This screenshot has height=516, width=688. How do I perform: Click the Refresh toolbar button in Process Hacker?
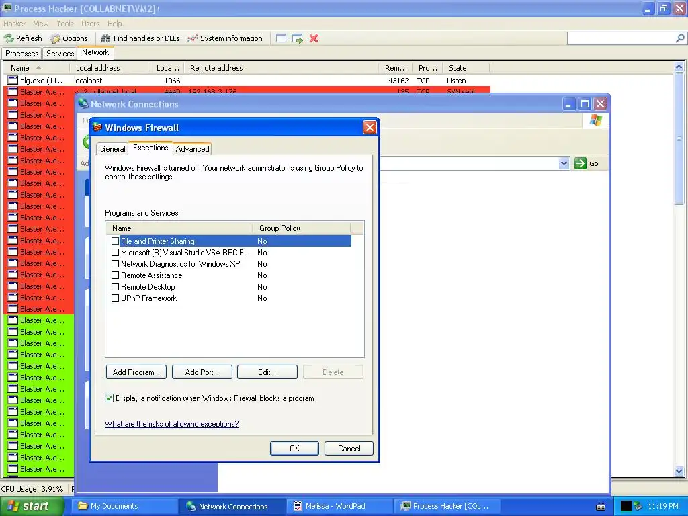click(x=23, y=38)
